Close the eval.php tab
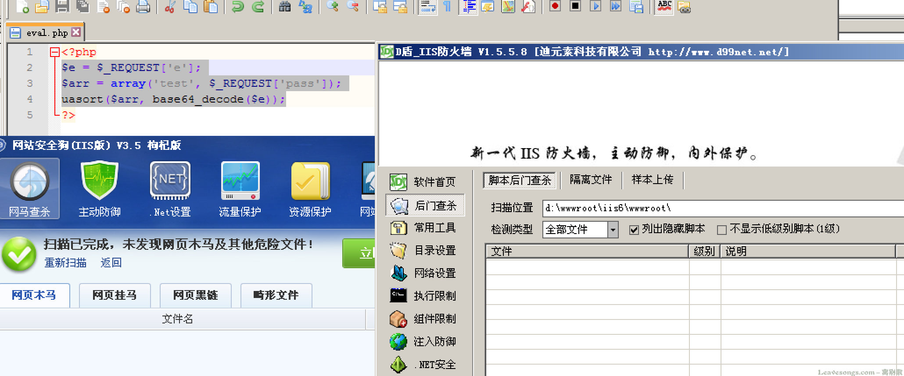The width and height of the screenshot is (904, 376). (x=76, y=32)
